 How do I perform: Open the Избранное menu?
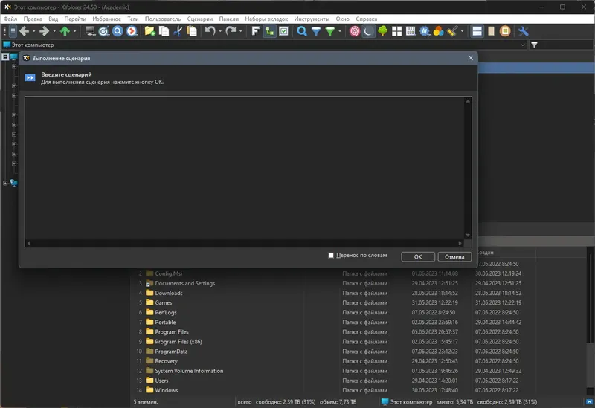[x=106, y=19]
